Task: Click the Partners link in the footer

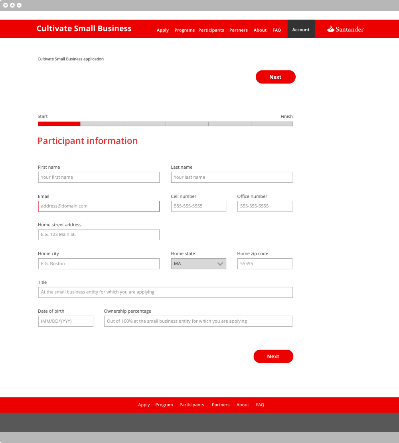Action: pyautogui.click(x=221, y=405)
